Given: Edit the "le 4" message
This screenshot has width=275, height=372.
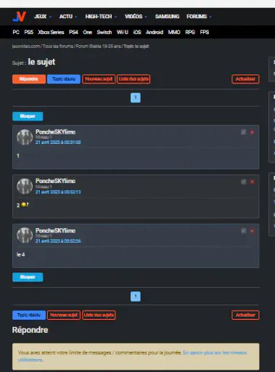Looking at the screenshot, I should (x=244, y=231).
